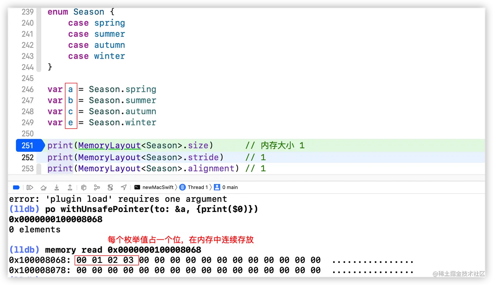Select the Step Over icon
The height and width of the screenshot is (285, 493).
point(43,187)
